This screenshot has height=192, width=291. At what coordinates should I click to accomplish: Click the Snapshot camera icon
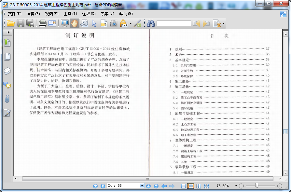pyautogui.click(x=113, y=23)
